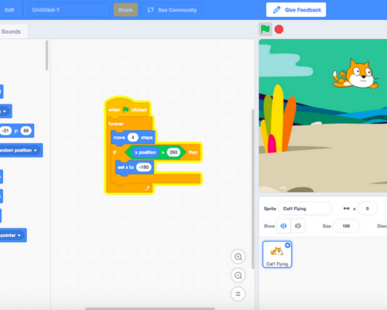Open the mouse-pointer dropdown on block
Screen dimensions: 387x310
click(19, 236)
